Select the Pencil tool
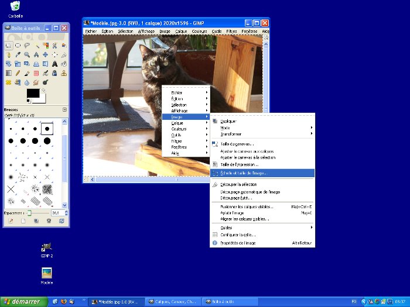The height and width of the screenshot is (307, 410). [x=18, y=73]
